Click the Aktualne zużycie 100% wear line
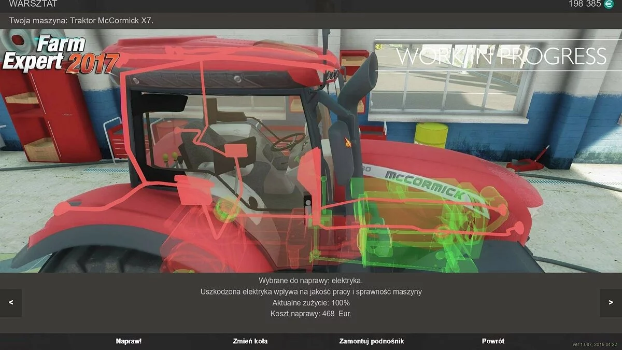 311,303
